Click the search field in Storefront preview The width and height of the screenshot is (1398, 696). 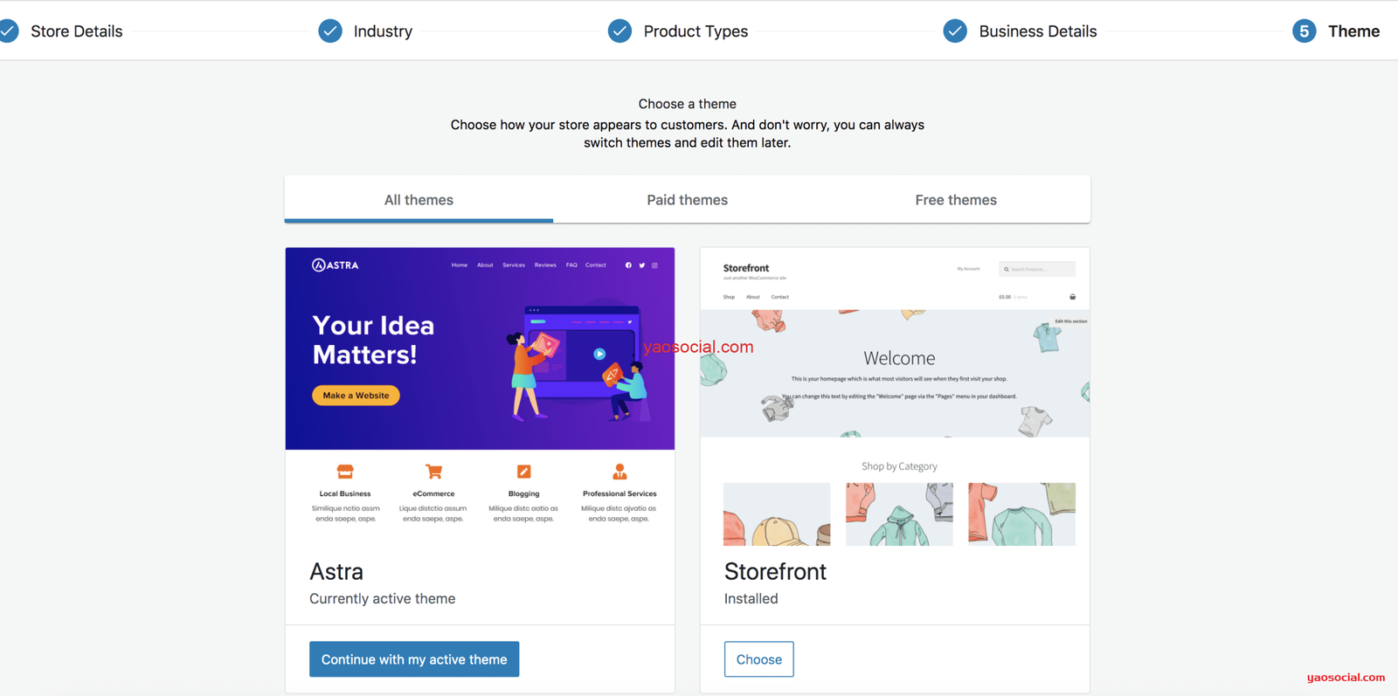[x=1037, y=269]
